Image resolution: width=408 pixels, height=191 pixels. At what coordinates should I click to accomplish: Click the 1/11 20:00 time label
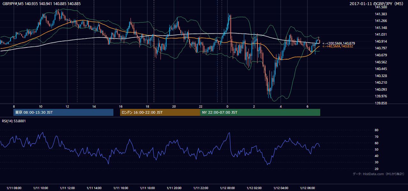pos(174,188)
